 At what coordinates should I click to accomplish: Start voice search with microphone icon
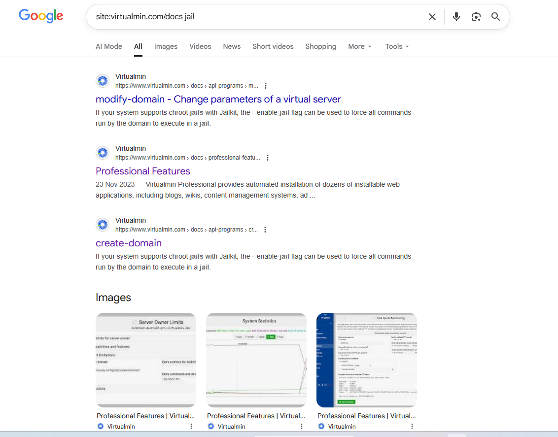tap(456, 17)
